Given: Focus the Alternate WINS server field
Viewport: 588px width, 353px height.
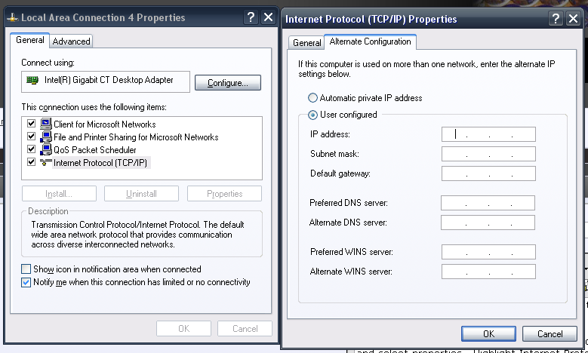Looking at the screenshot, I should (488, 272).
